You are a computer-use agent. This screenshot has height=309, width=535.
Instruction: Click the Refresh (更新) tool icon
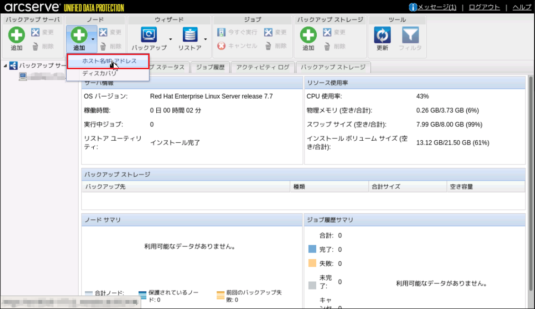coord(382,35)
